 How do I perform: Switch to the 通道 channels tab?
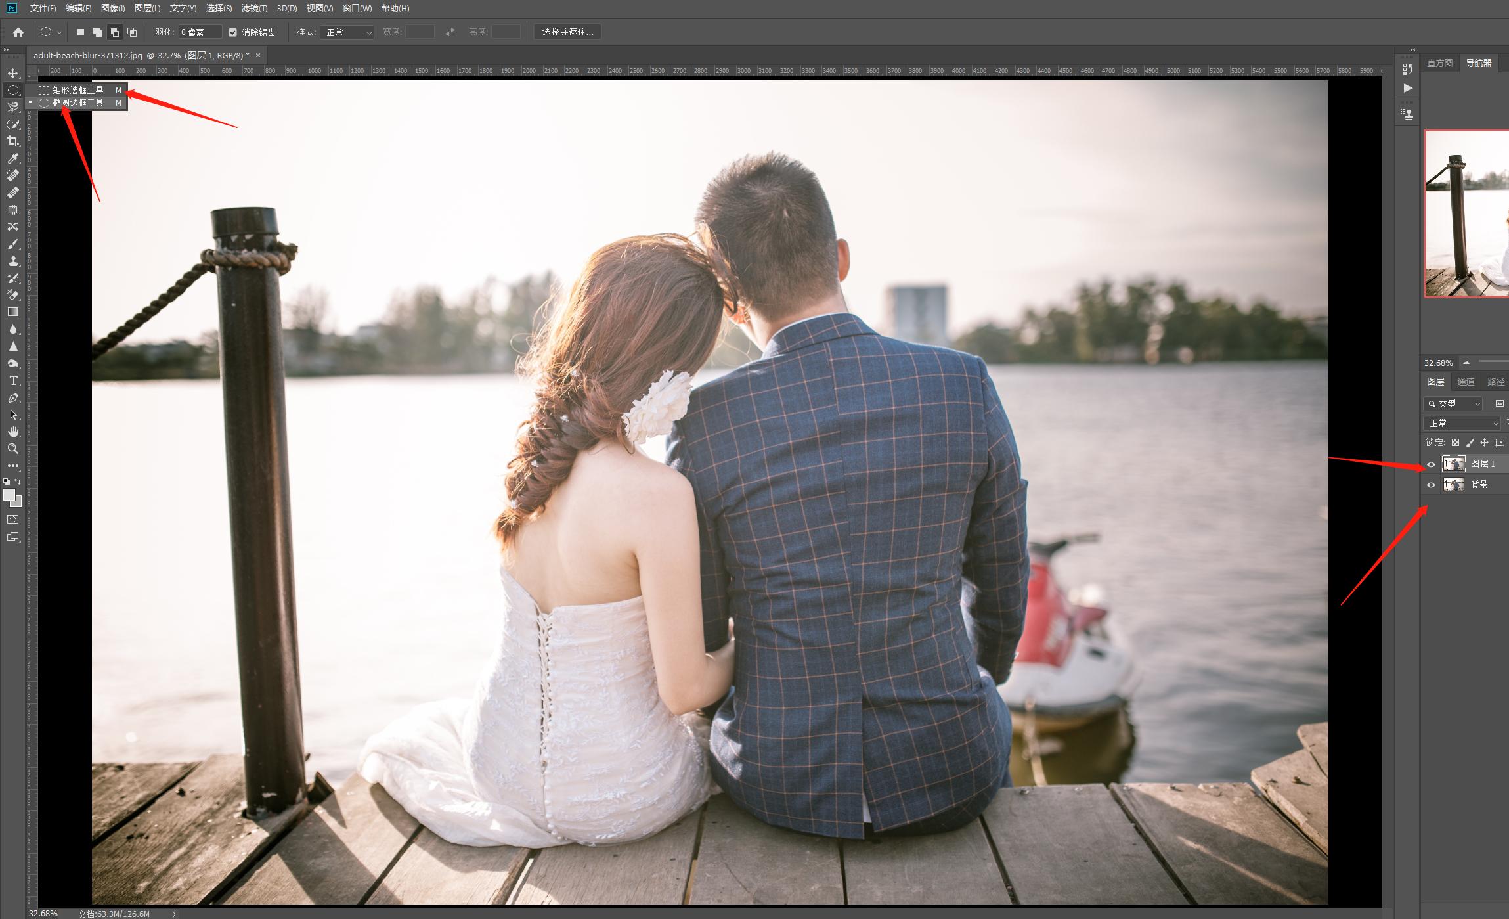(1466, 382)
